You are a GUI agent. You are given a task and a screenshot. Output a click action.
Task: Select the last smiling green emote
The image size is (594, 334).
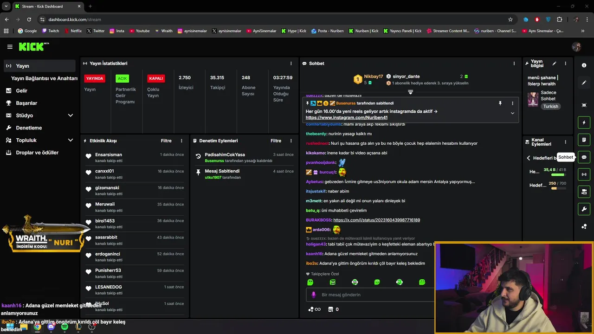[x=422, y=282]
